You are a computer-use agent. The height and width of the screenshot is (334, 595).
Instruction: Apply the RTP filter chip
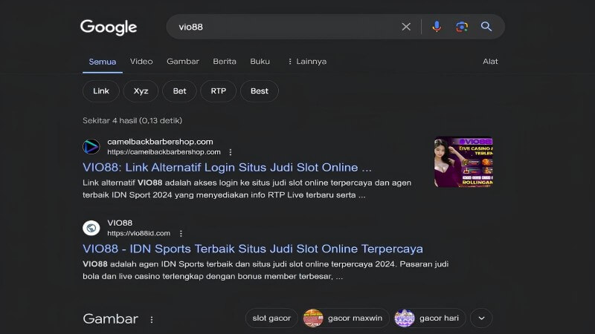218,91
